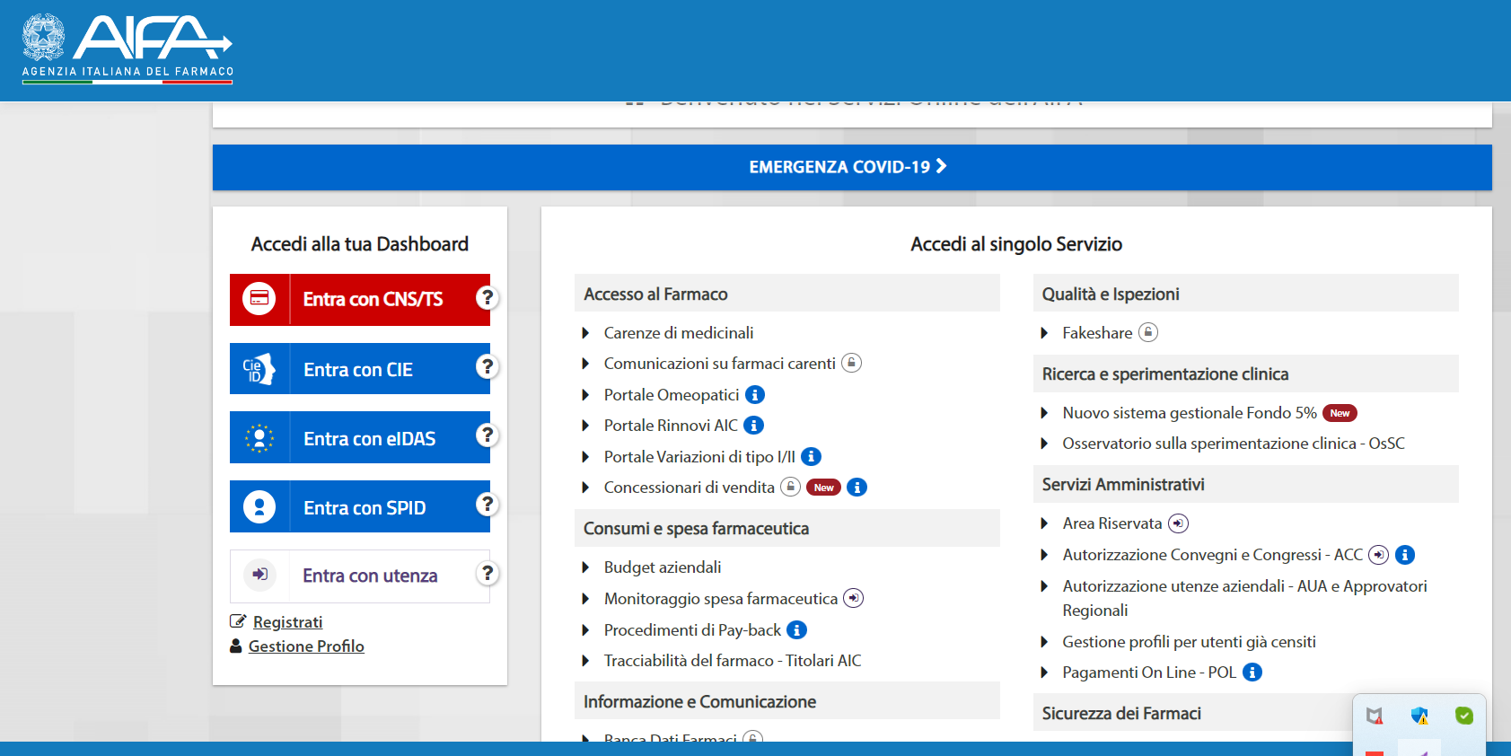Open Portale Rinnovi AIC link
The height and width of the screenshot is (756, 1511).
(x=671, y=426)
